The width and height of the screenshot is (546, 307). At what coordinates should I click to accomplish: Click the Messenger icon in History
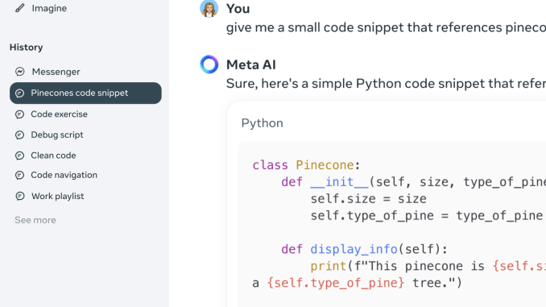(x=20, y=72)
